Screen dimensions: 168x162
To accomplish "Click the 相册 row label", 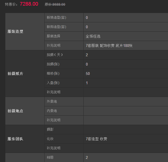I will (x=50, y=157).
